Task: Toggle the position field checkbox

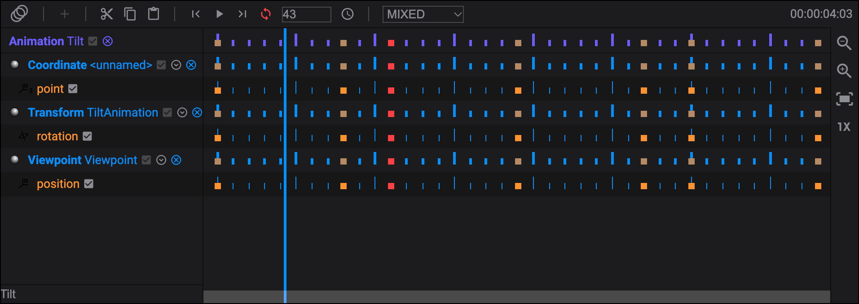Action: [89, 184]
